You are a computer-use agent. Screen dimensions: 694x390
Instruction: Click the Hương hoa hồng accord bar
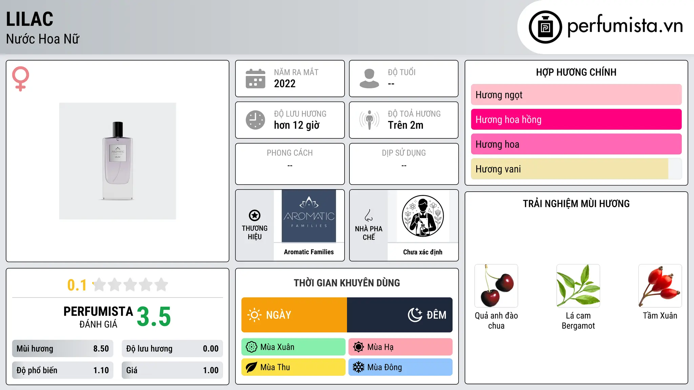(x=576, y=120)
